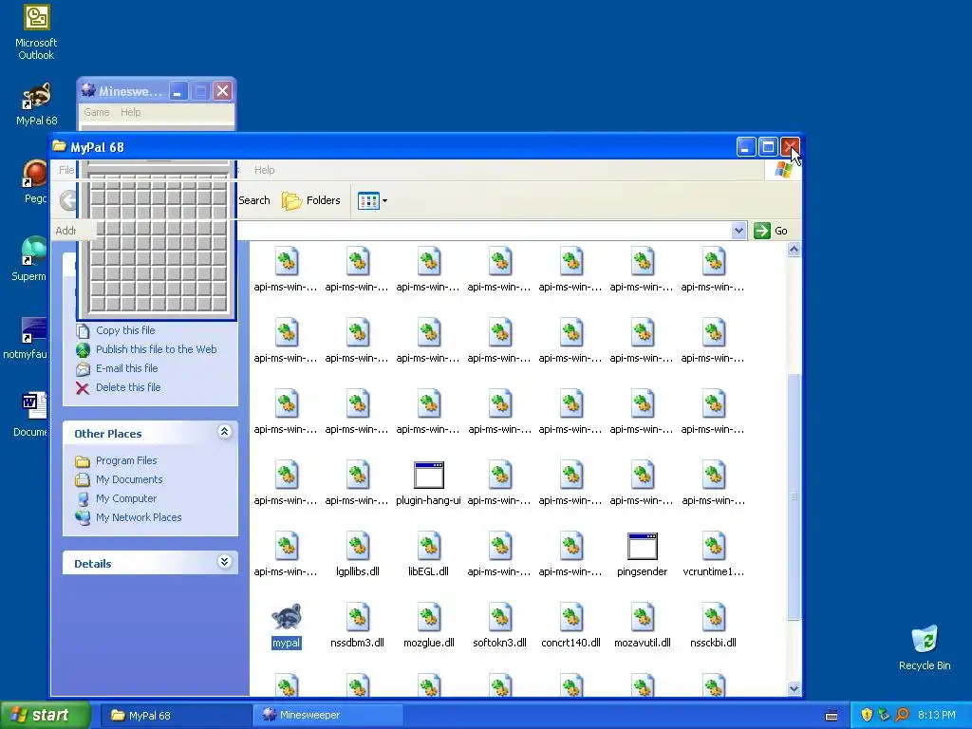This screenshot has height=729, width=972.
Task: Click E-mail this file link
Action: (x=126, y=368)
